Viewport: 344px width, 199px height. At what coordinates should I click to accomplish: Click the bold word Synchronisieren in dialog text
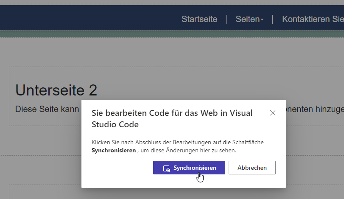[114, 151]
